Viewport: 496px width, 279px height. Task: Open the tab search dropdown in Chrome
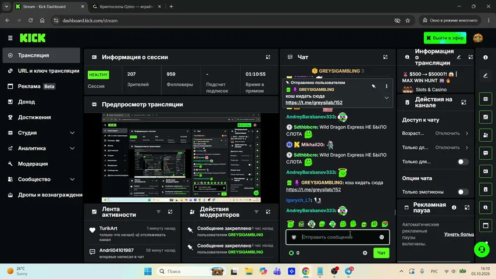click(6, 6)
